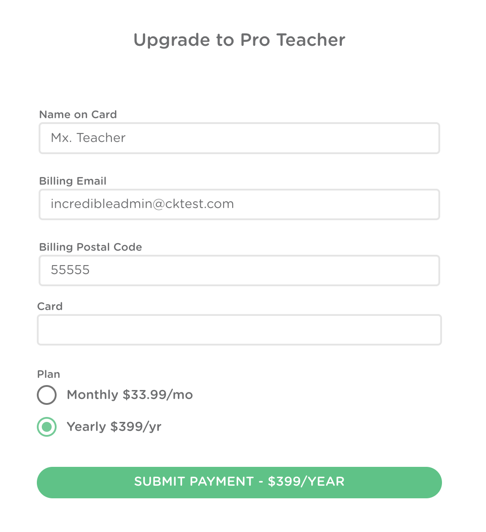Viewport: 486px width, 532px height.
Task: Click the Monthly $33.99/mo price text
Action: tap(129, 395)
